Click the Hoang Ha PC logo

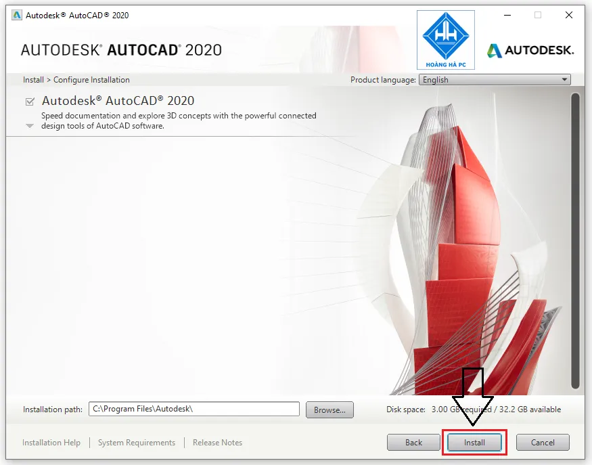pyautogui.click(x=445, y=40)
